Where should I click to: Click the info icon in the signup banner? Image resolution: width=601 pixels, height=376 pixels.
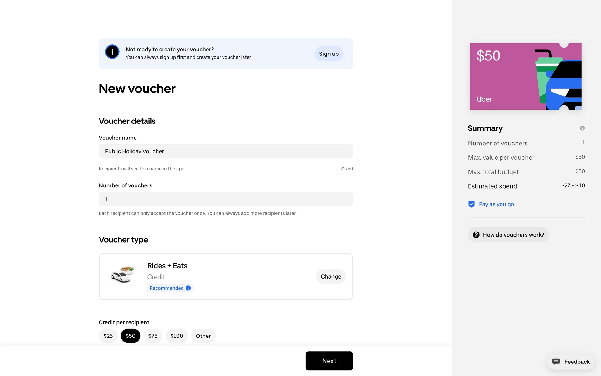tap(112, 52)
